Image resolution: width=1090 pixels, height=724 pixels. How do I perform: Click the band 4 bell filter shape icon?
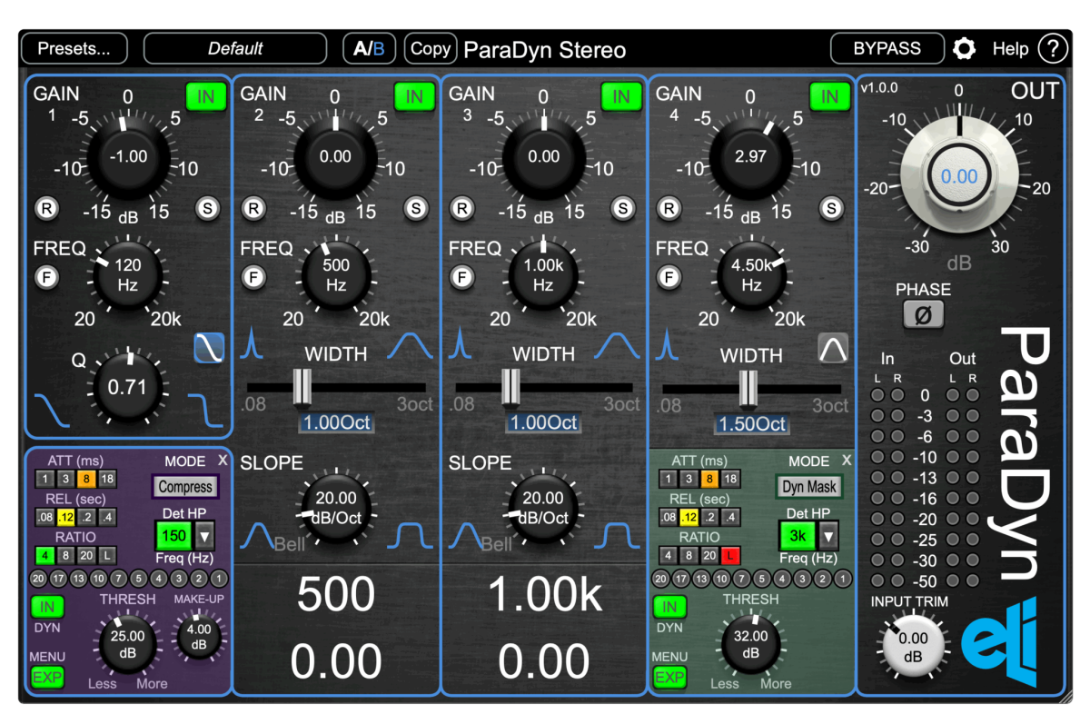click(832, 347)
